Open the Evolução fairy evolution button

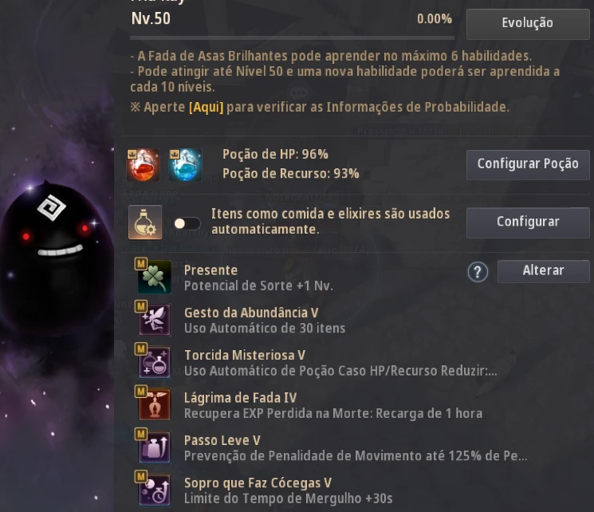(528, 23)
